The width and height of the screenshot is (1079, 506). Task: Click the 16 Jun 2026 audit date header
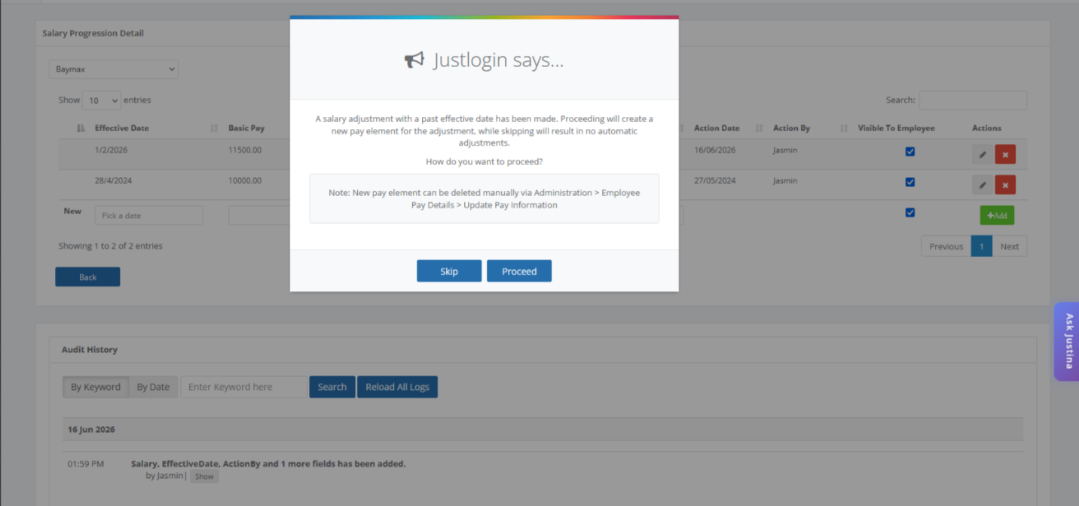point(91,429)
